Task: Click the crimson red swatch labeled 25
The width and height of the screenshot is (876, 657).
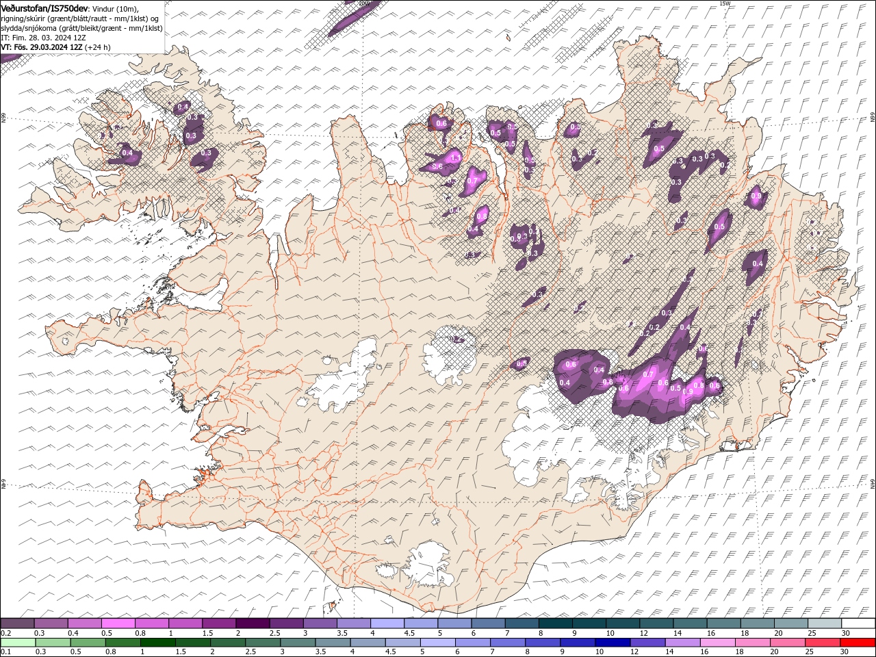Action: [x=822, y=643]
